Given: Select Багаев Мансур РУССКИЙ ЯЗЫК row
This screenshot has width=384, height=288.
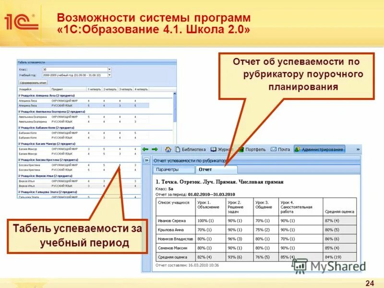Looking at the screenshot, I should click(x=80, y=154).
